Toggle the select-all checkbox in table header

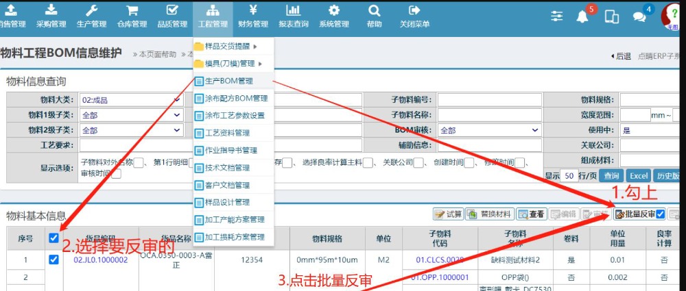[x=54, y=238]
